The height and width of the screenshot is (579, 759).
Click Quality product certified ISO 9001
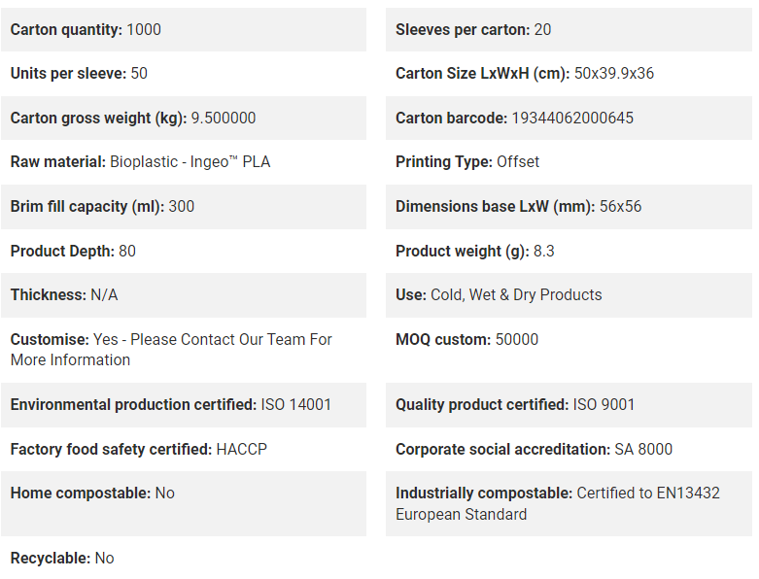[515, 405]
